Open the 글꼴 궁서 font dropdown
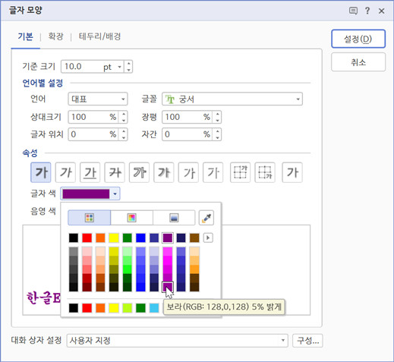 coord(232,99)
